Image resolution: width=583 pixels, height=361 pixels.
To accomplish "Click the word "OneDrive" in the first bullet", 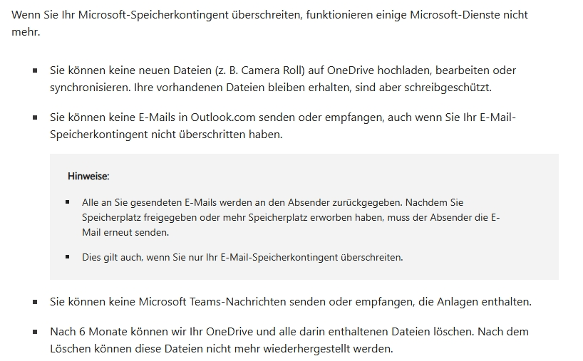I will coord(350,70).
